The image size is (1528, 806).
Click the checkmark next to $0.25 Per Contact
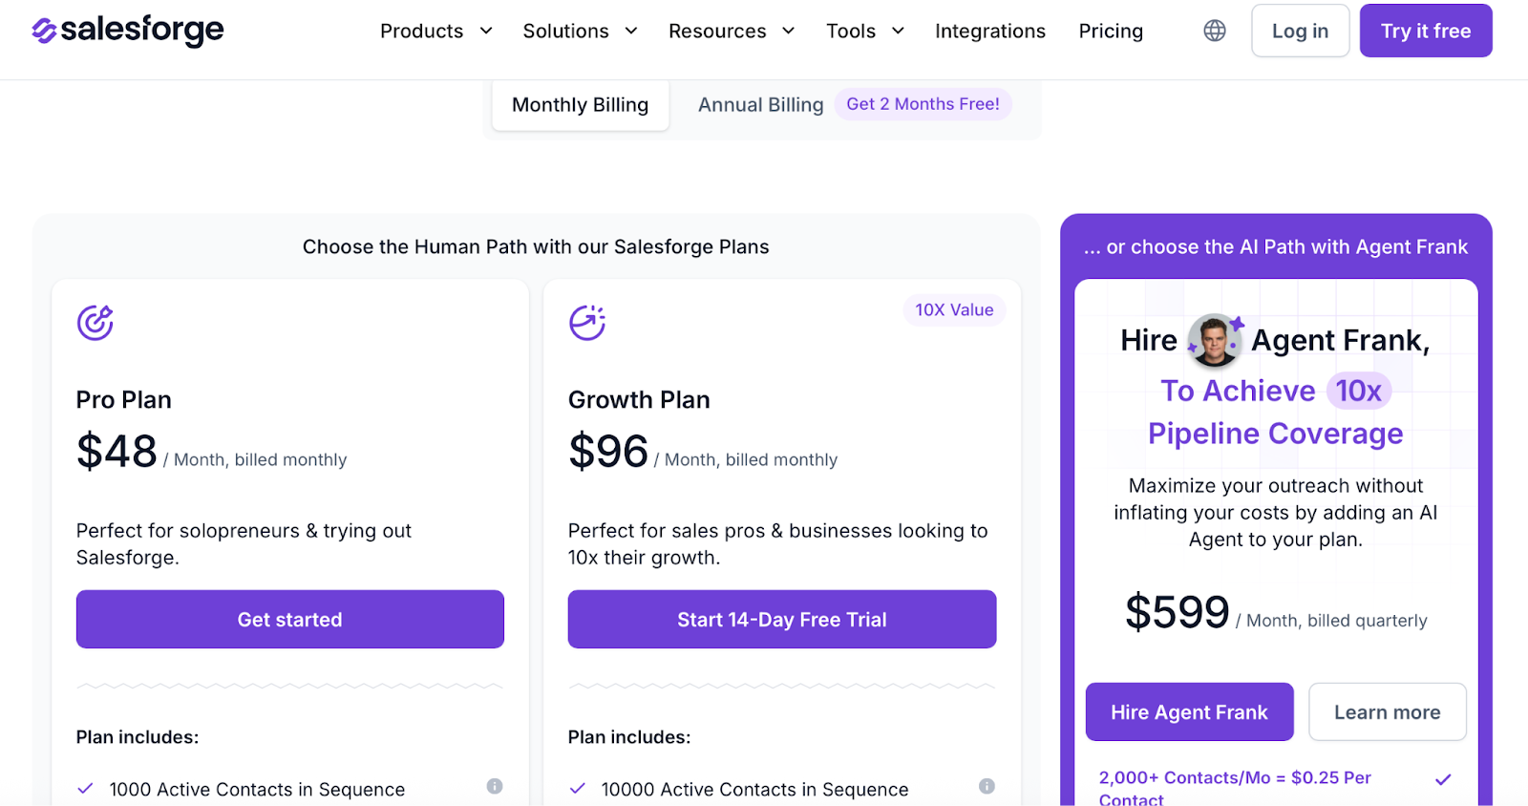click(1442, 778)
